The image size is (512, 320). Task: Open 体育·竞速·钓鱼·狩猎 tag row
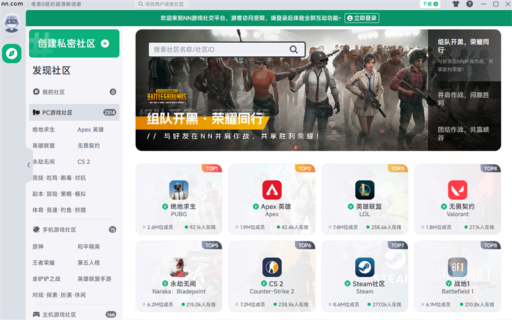point(59,210)
